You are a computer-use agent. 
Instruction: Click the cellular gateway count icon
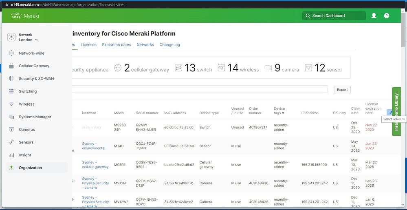[x=118, y=68]
